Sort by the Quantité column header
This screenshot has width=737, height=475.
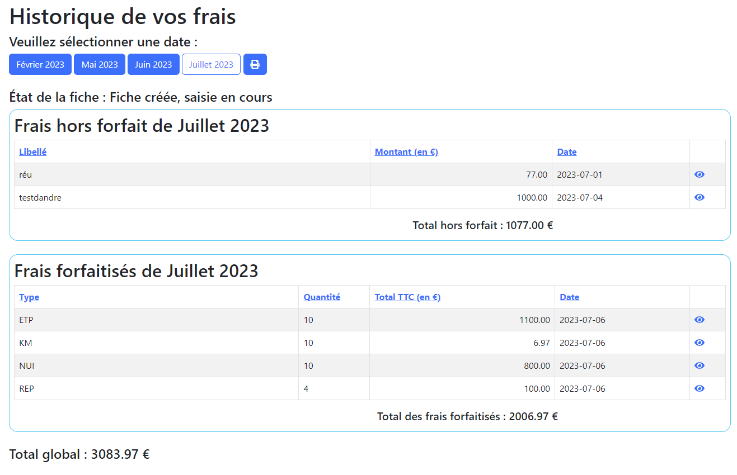tap(322, 297)
